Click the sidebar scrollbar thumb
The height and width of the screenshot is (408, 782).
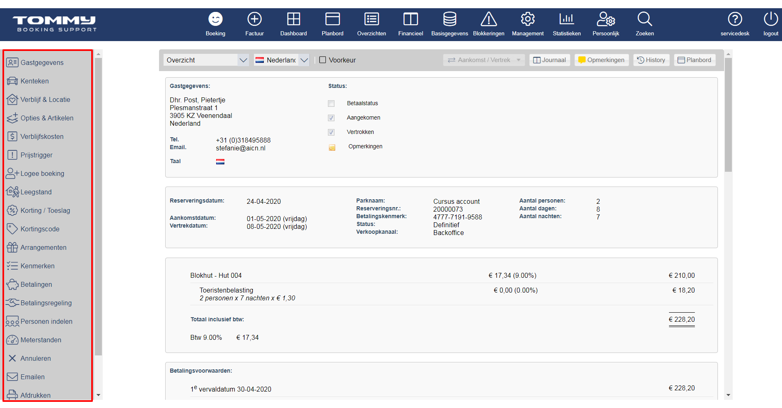[98, 206]
